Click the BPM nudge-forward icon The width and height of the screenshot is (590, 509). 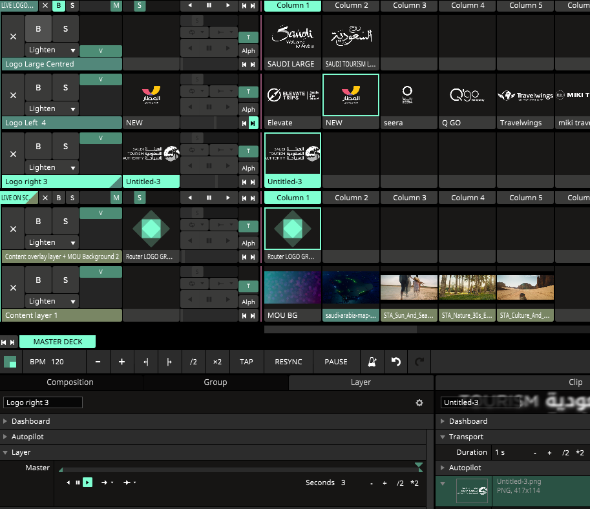point(169,362)
